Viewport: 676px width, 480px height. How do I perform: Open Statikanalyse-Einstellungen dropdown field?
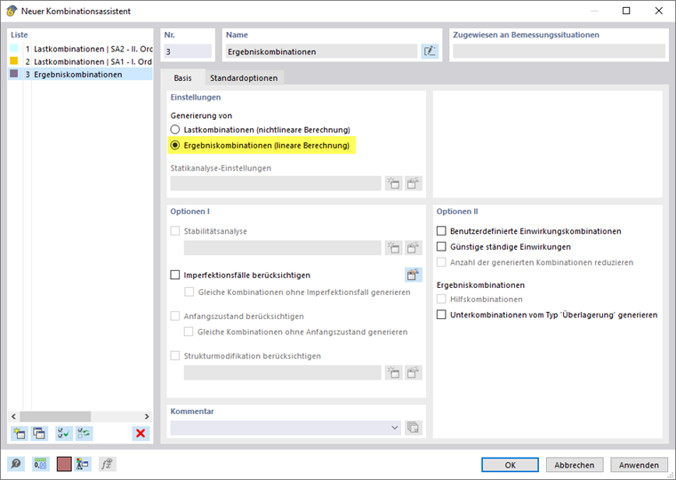click(x=276, y=183)
